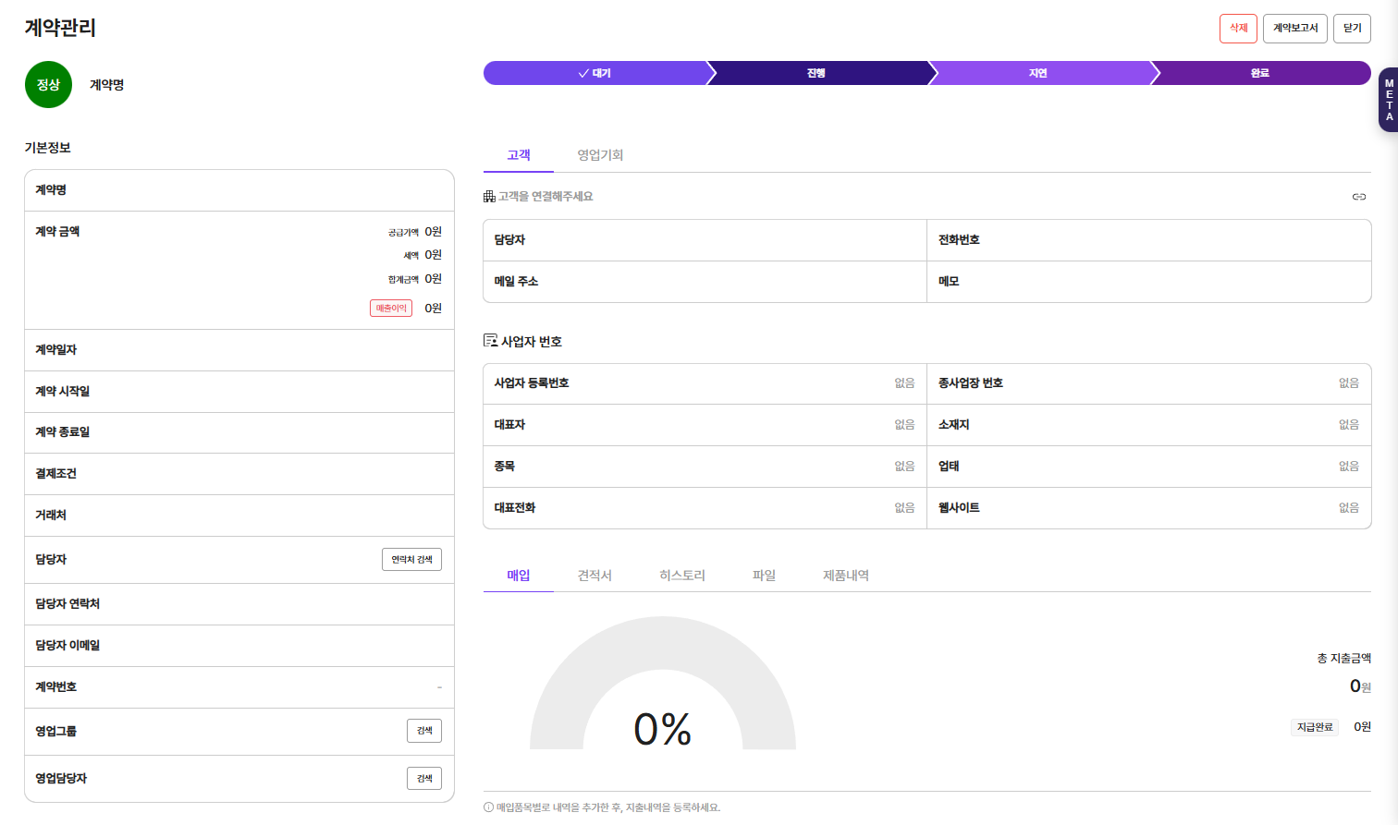Click the 사업자 번호 section icon
Image resolution: width=1398 pixels, height=825 pixels.
point(490,341)
